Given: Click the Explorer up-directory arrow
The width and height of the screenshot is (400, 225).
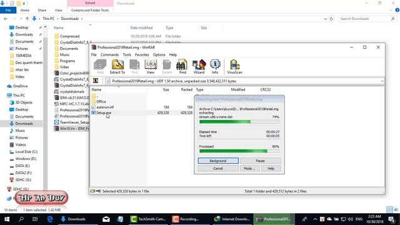Looking at the screenshot, I should point(27,19).
